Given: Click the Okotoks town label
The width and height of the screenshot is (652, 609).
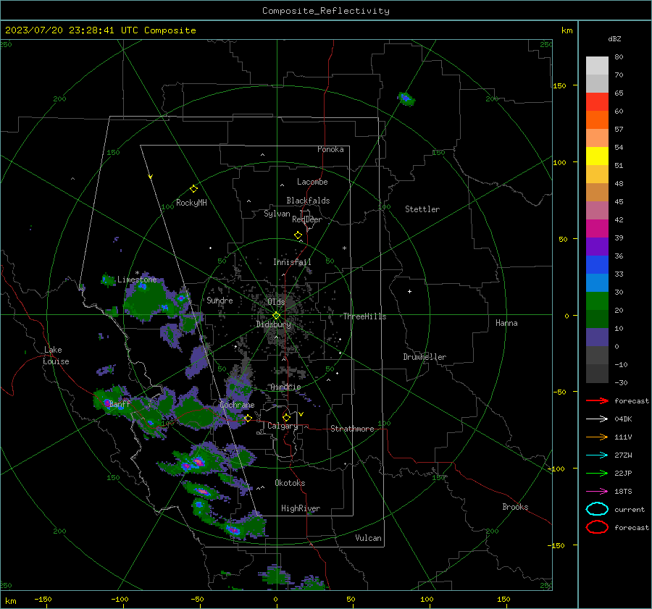Looking at the screenshot, I should click(x=290, y=483).
